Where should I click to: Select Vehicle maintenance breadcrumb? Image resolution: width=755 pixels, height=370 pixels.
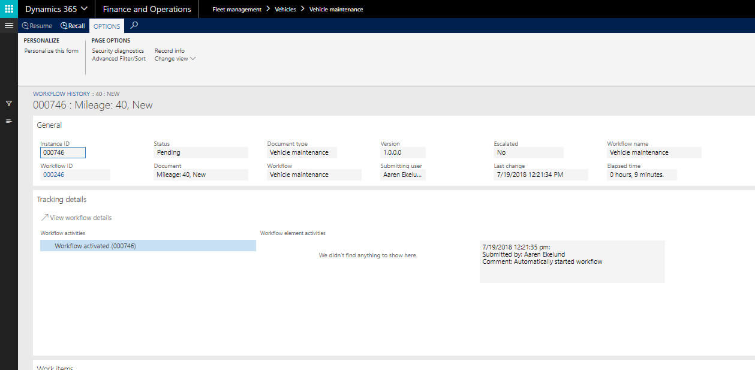point(336,10)
